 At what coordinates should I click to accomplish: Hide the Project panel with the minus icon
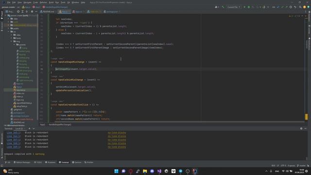pyautogui.click(x=36, y=12)
